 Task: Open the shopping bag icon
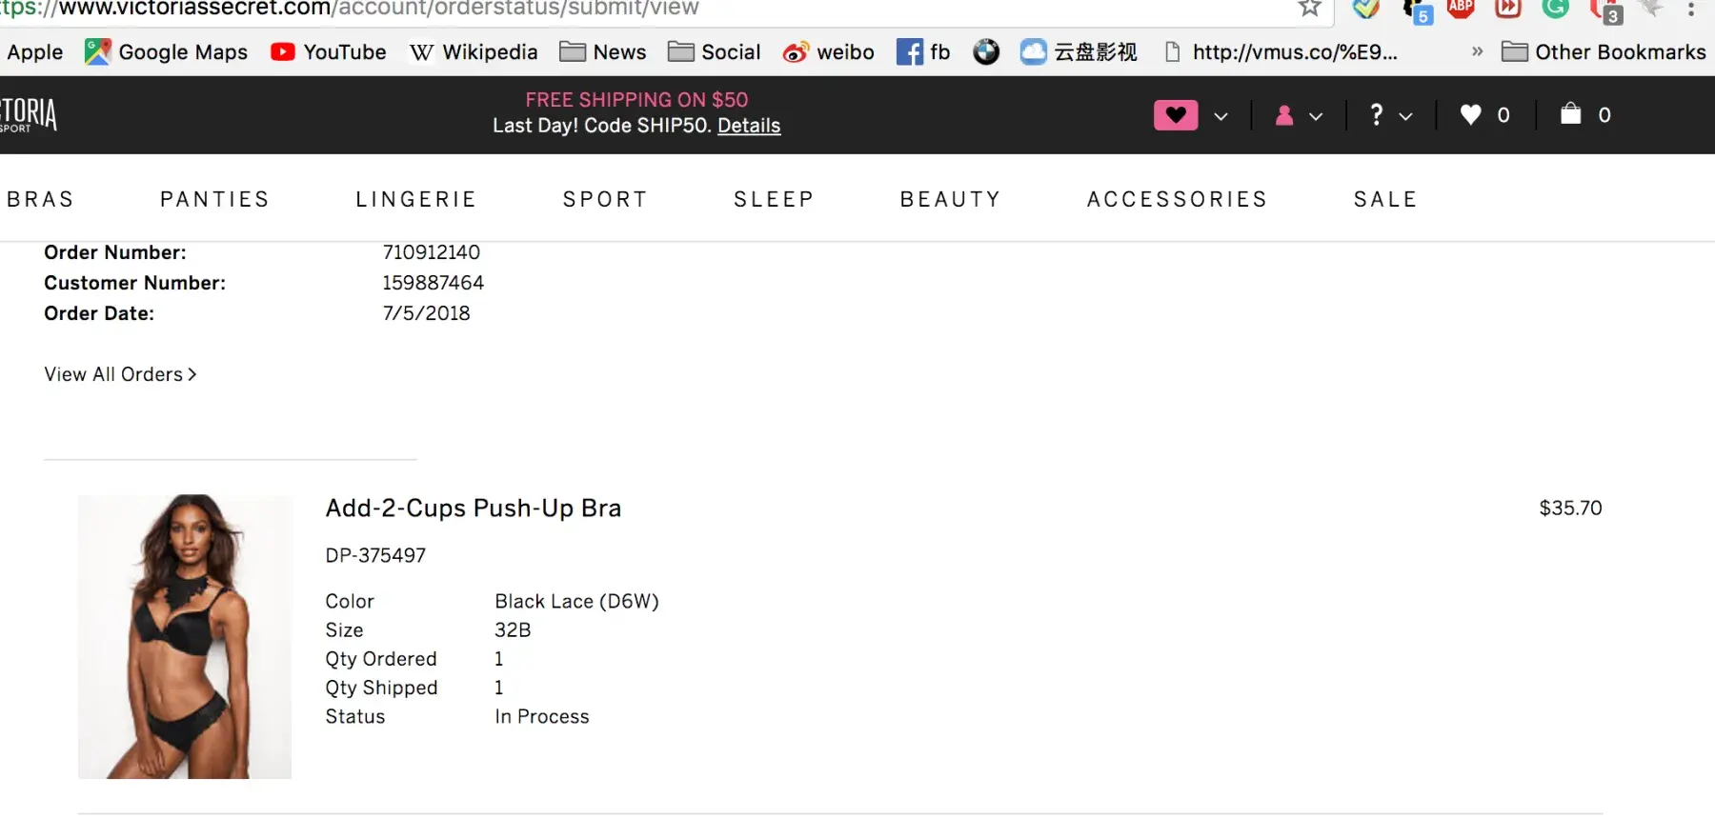(x=1570, y=114)
